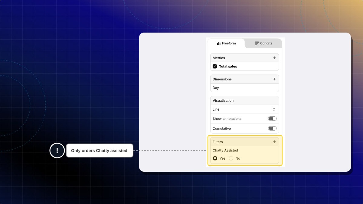Image resolution: width=363 pixels, height=204 pixels.
Task: Select the Yes radio for Chatty Assisted
Action: point(215,158)
